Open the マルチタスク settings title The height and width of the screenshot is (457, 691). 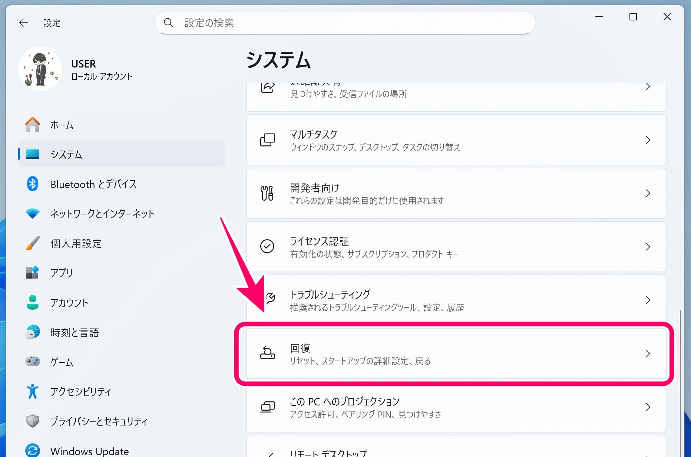[x=314, y=134]
